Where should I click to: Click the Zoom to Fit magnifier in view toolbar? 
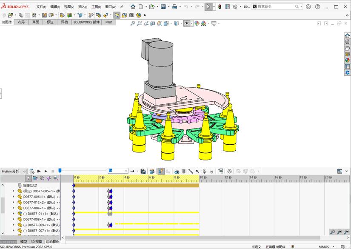133,23
